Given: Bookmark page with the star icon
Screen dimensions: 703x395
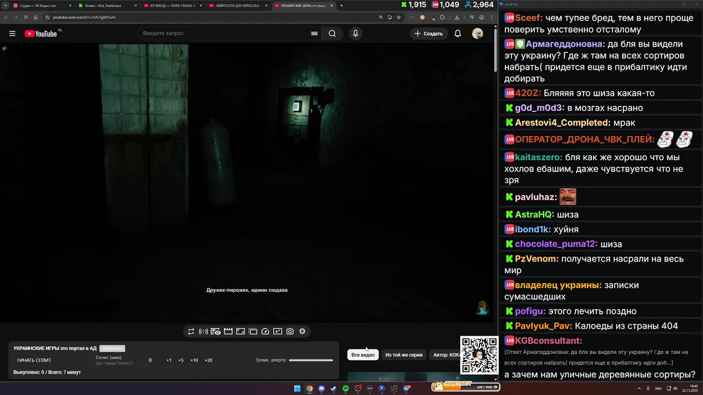Looking at the screenshot, I should click(x=399, y=17).
